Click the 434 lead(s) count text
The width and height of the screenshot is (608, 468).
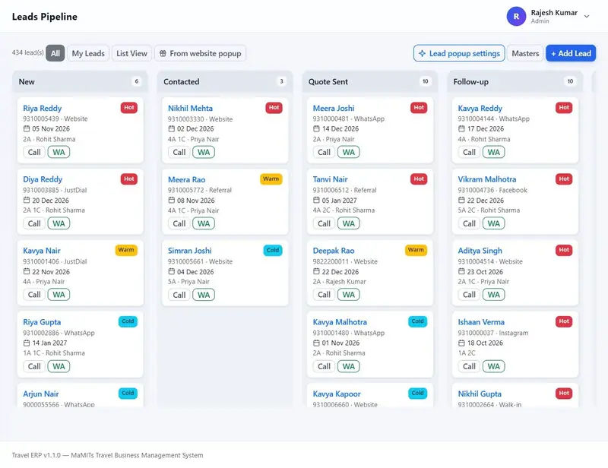pyautogui.click(x=27, y=52)
